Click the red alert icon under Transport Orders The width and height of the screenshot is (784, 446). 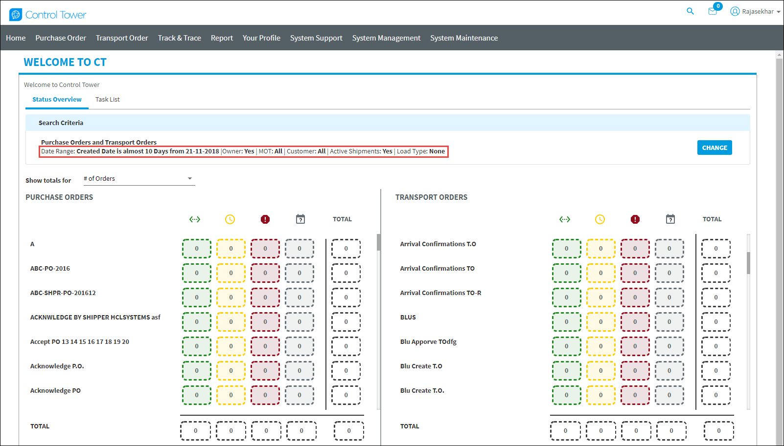click(635, 219)
